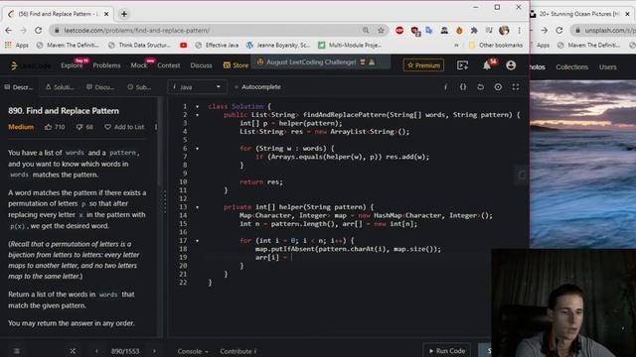This screenshot has height=357, width=636.
Task: Open LeetCode notifications bell
Action: pyautogui.click(x=487, y=65)
